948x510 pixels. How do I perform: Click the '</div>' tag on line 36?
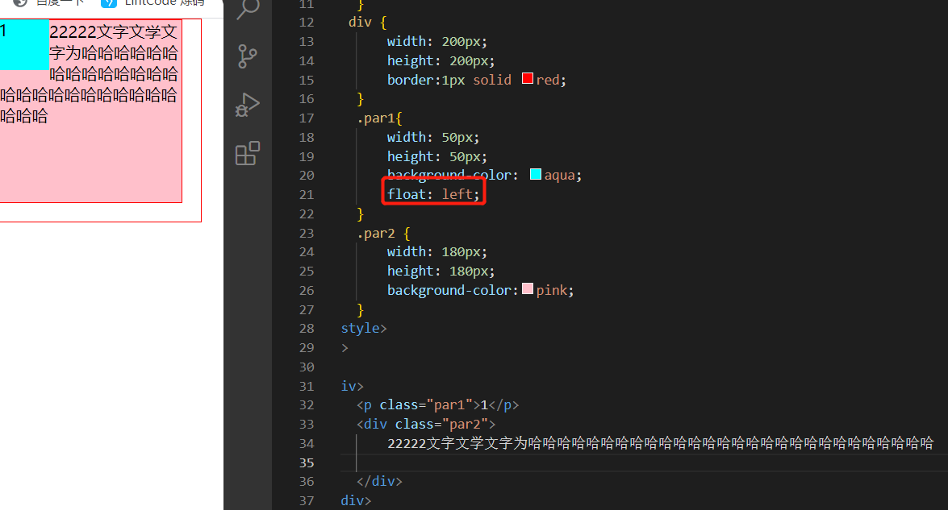379,482
